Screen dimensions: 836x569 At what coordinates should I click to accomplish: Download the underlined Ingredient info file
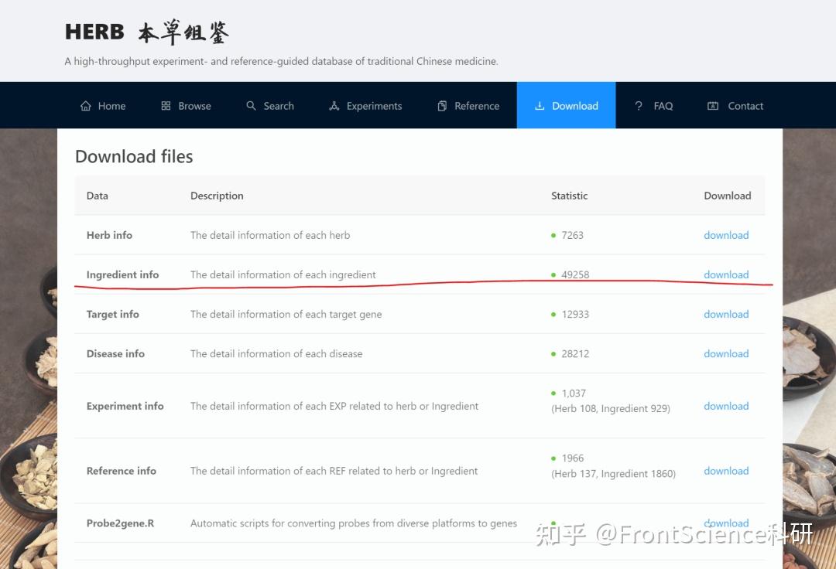coord(726,274)
